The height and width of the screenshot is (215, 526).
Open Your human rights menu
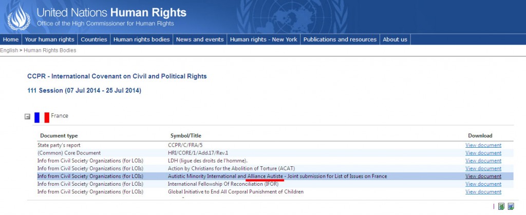tap(49, 40)
